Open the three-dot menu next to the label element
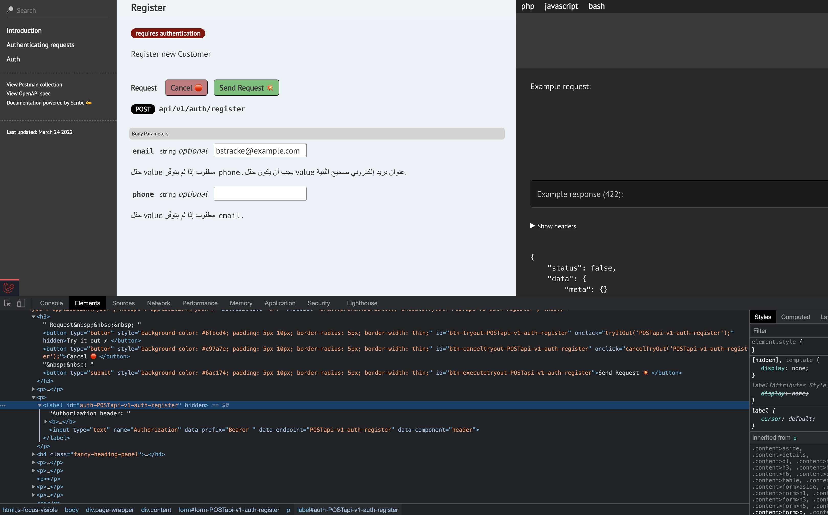 (3, 405)
